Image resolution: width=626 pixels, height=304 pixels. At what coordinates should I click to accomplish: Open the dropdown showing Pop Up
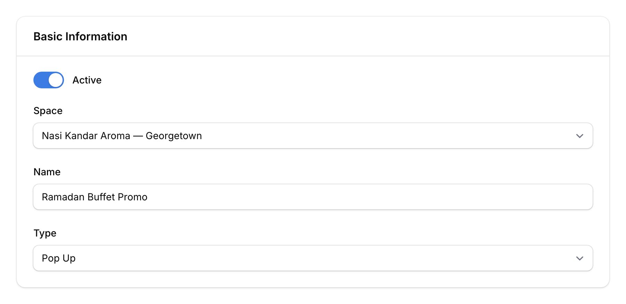(x=312, y=258)
